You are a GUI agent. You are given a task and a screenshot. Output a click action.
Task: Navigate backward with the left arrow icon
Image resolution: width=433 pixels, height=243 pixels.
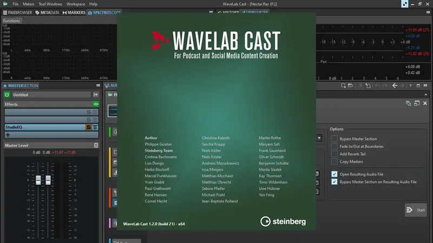tap(395, 86)
